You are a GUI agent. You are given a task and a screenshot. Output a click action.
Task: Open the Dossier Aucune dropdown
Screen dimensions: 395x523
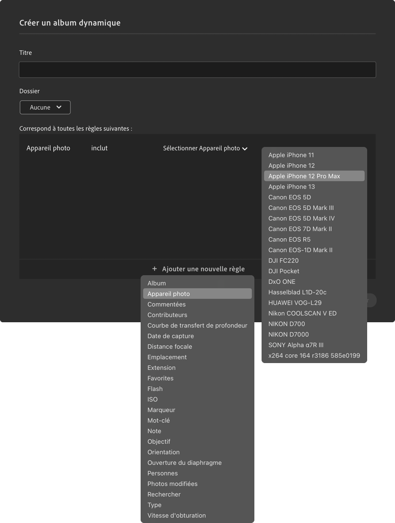45,108
